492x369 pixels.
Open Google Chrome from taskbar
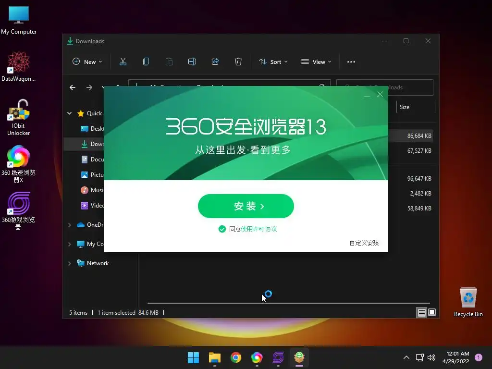click(x=235, y=357)
